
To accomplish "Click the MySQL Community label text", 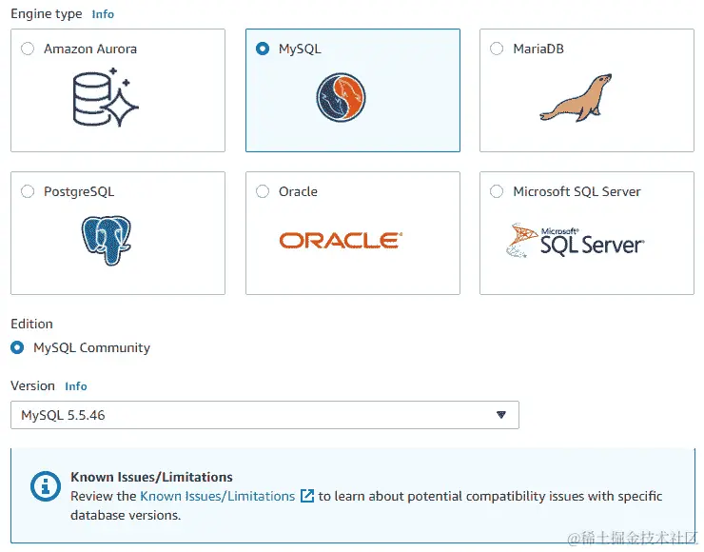I will [x=92, y=348].
